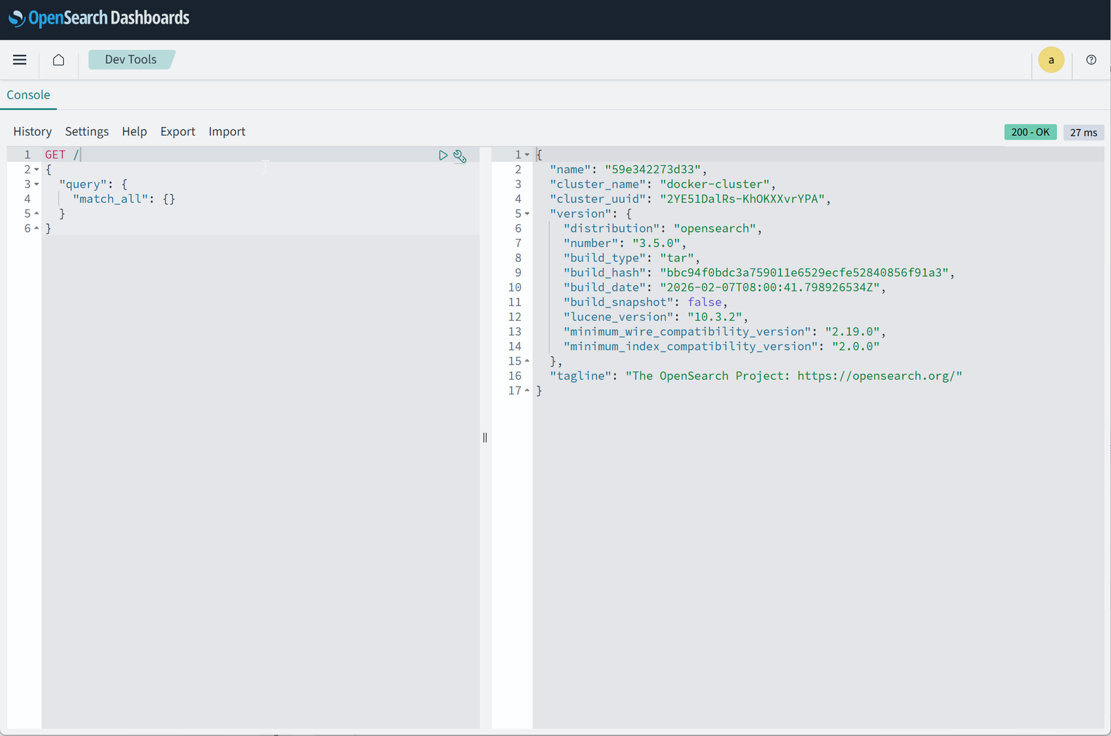Click the Dev Tools breadcrumb
1111x736 pixels.
(x=131, y=60)
